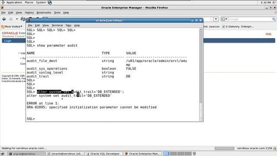Click the 9:30 PM clock
The height and width of the screenshot is (156, 277).
tap(266, 3)
